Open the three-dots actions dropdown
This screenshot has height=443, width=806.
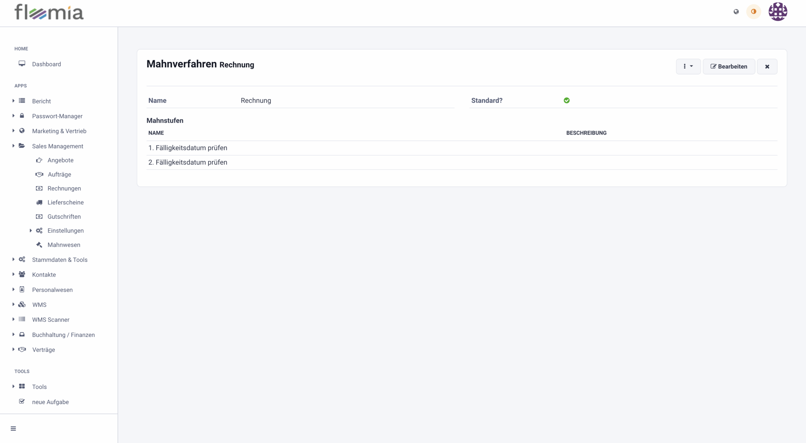click(x=688, y=66)
